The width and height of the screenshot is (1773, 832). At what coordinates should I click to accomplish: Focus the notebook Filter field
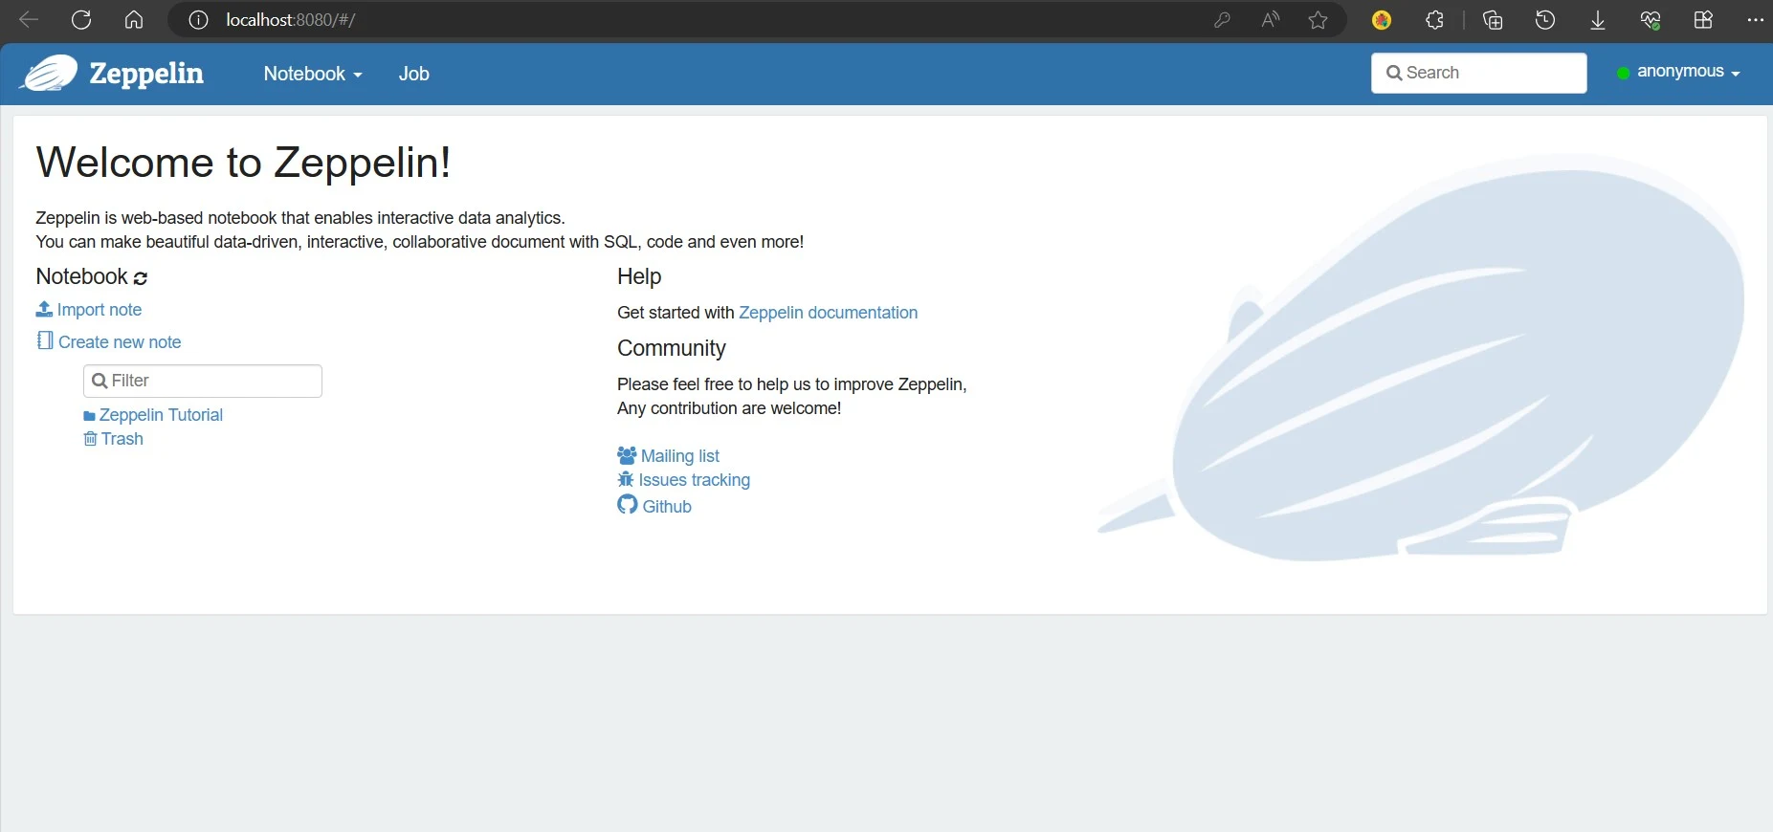(x=203, y=381)
